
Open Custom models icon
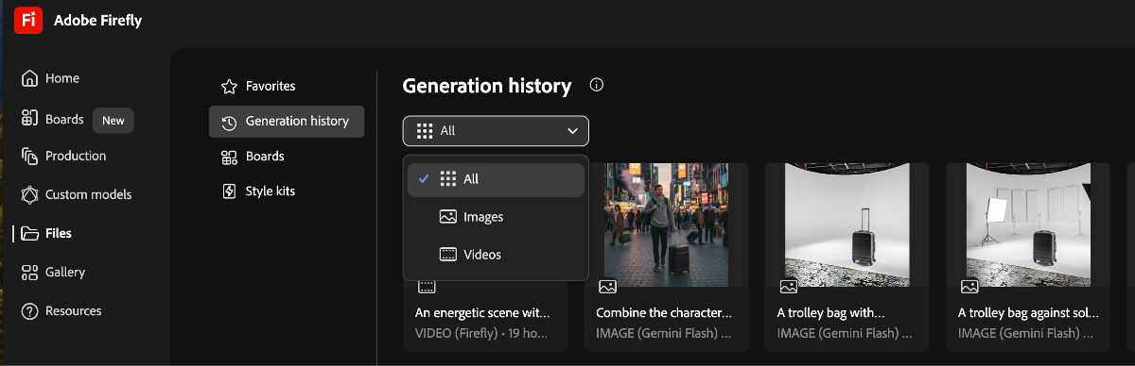(30, 194)
